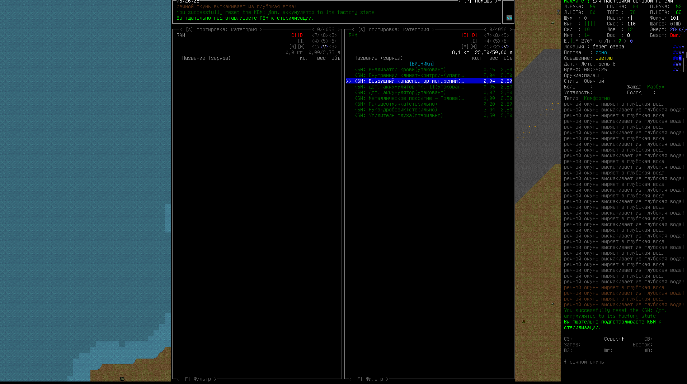
Task: Select [D] dragged source in bionics pane
Action: point(474,35)
